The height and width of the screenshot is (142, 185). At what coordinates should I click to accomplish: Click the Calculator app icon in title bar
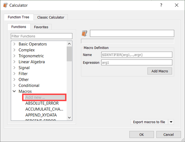tap(5, 5)
